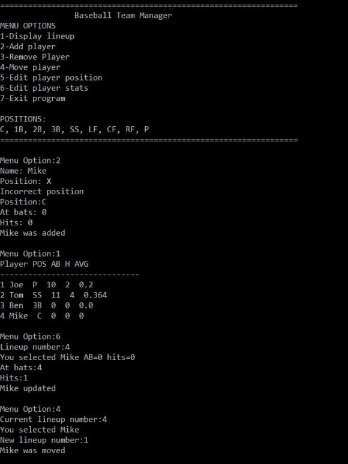The height and width of the screenshot is (464, 348).
Task: Click the 'Player POS AB H AVG' header row
Action: [x=44, y=264]
